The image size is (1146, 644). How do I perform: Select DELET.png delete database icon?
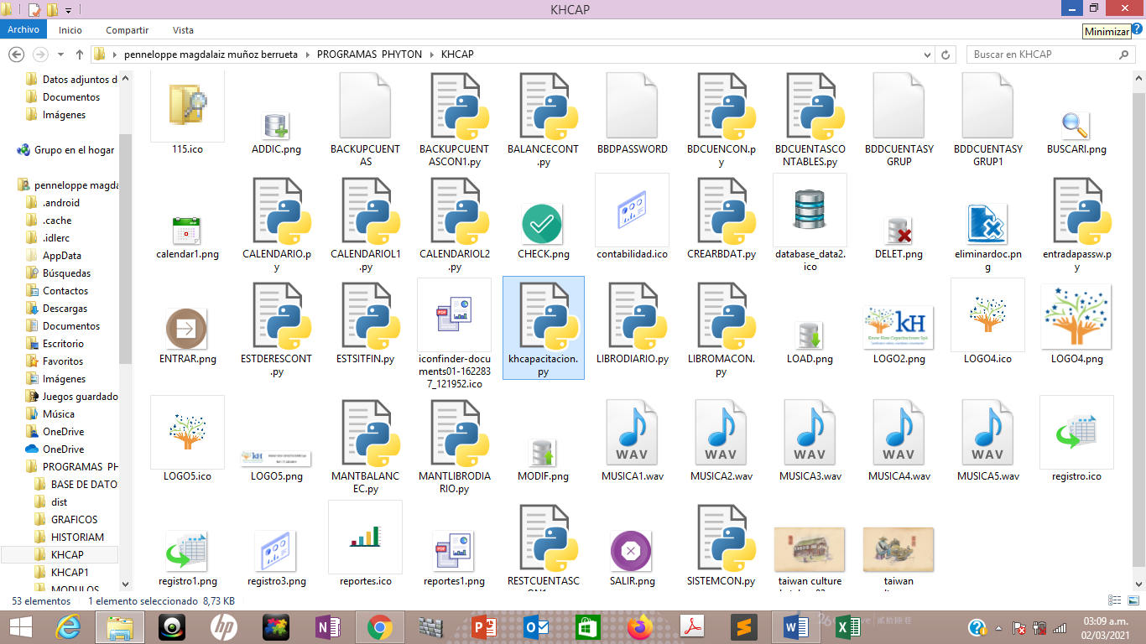[x=899, y=231]
